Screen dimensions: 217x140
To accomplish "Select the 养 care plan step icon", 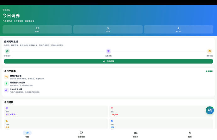I will tap(209, 51).
